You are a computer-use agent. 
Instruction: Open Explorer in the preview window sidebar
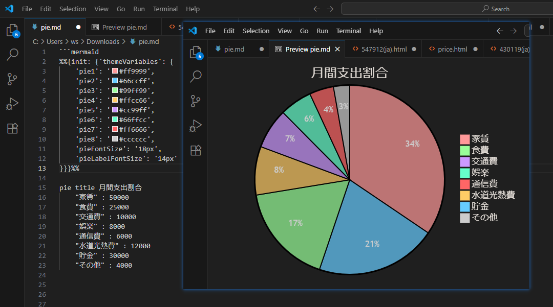pos(195,53)
